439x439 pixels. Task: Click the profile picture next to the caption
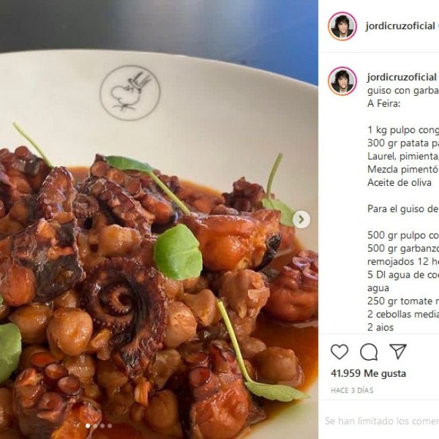point(342,81)
